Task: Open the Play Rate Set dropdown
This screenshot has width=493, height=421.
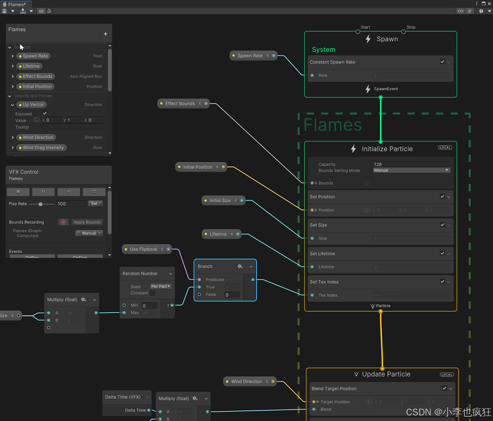Action: 96,203
